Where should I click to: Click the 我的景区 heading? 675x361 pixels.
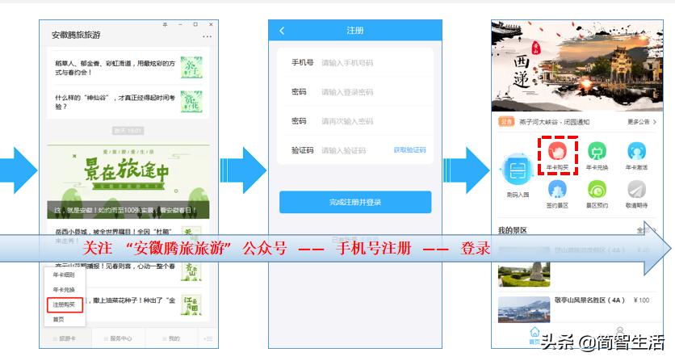pos(512,230)
